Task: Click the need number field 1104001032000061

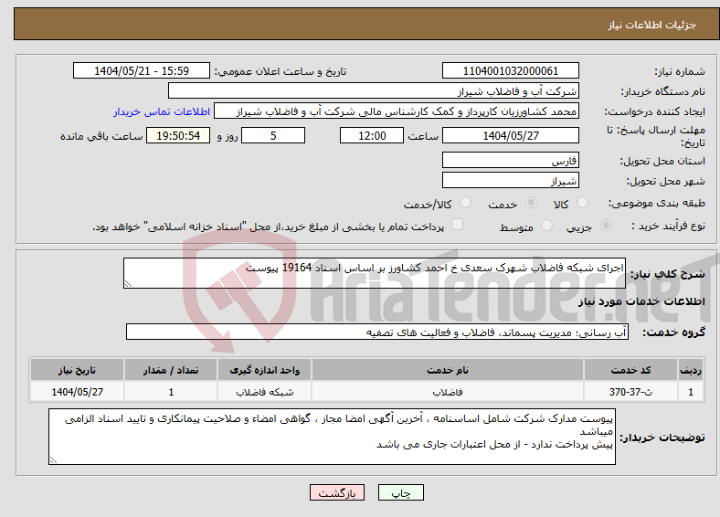Action: [x=511, y=70]
